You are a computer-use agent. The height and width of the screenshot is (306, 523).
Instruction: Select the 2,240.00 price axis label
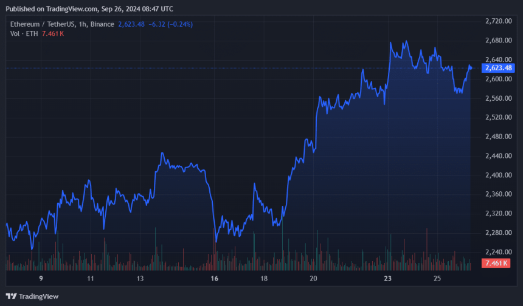498,252
